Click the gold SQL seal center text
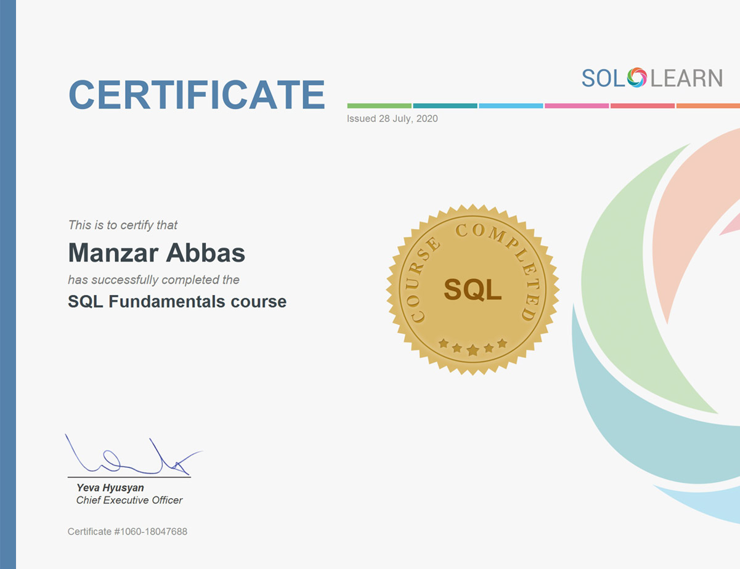740x569 pixels. tap(473, 290)
